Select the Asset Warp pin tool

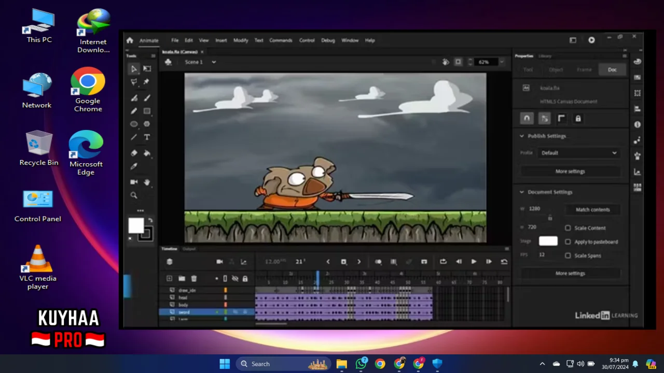coord(147,82)
